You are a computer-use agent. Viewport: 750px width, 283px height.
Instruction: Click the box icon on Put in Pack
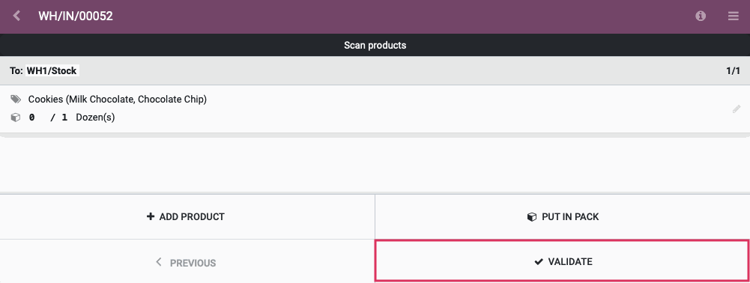click(532, 217)
